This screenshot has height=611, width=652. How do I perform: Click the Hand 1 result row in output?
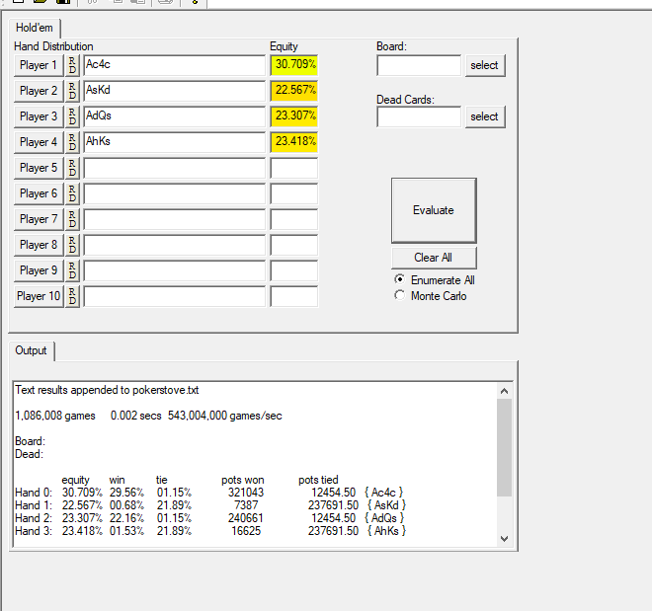210,505
